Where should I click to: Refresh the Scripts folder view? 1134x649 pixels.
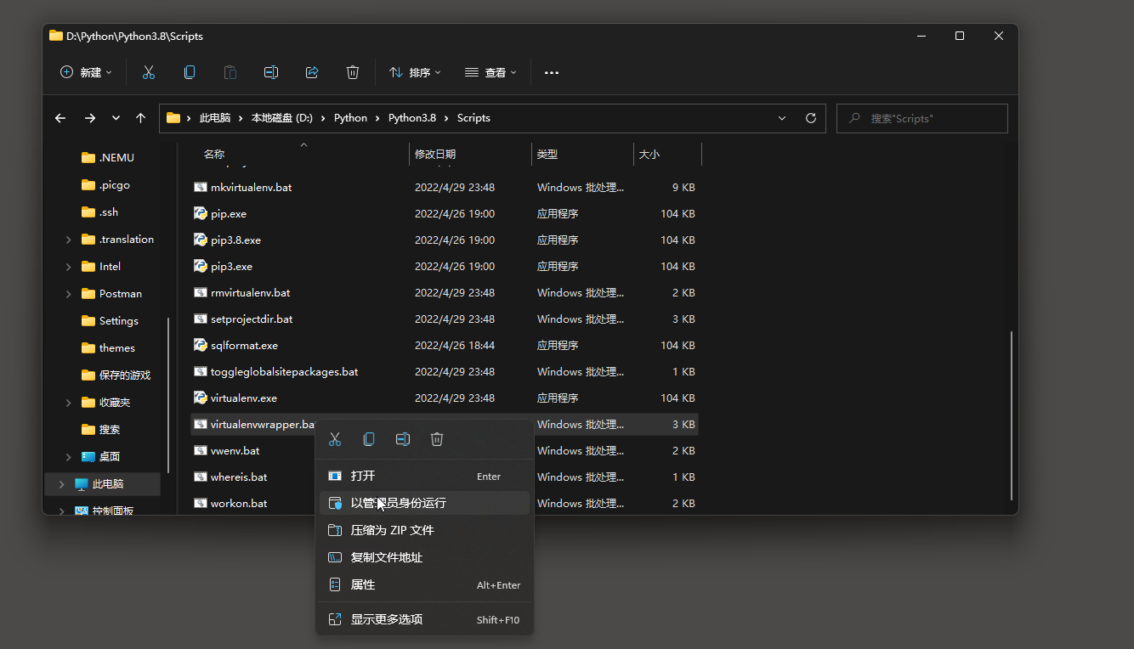point(811,118)
